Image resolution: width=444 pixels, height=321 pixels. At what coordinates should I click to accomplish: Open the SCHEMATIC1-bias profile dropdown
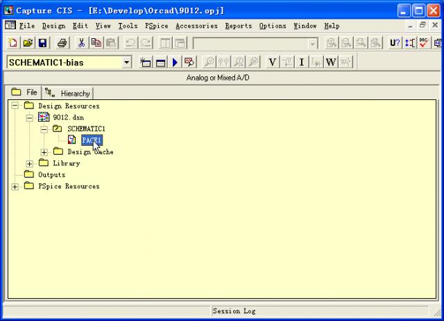(x=126, y=63)
